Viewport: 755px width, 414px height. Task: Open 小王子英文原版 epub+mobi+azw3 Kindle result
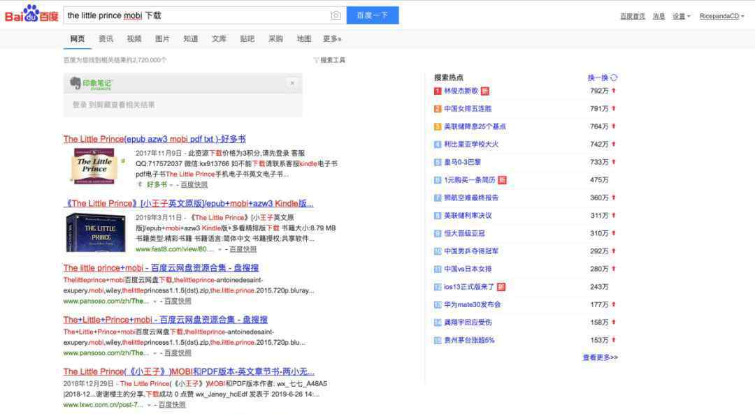pyautogui.click(x=188, y=203)
